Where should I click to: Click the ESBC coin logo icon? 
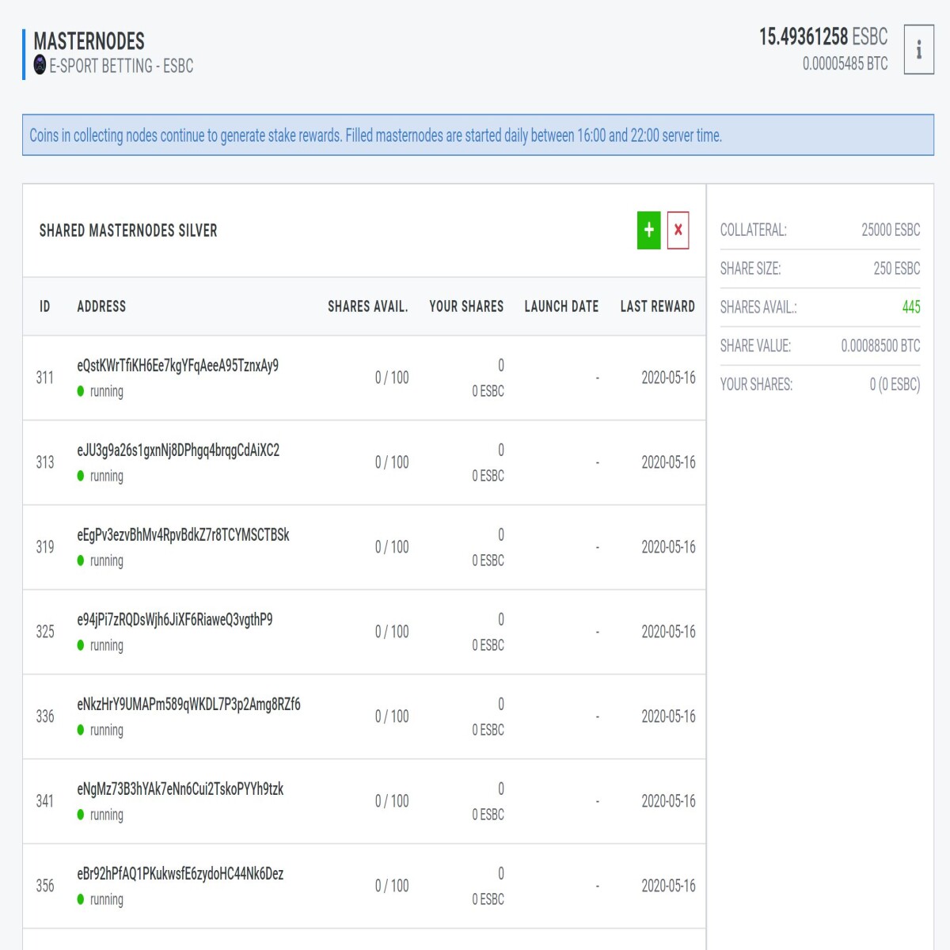point(40,65)
